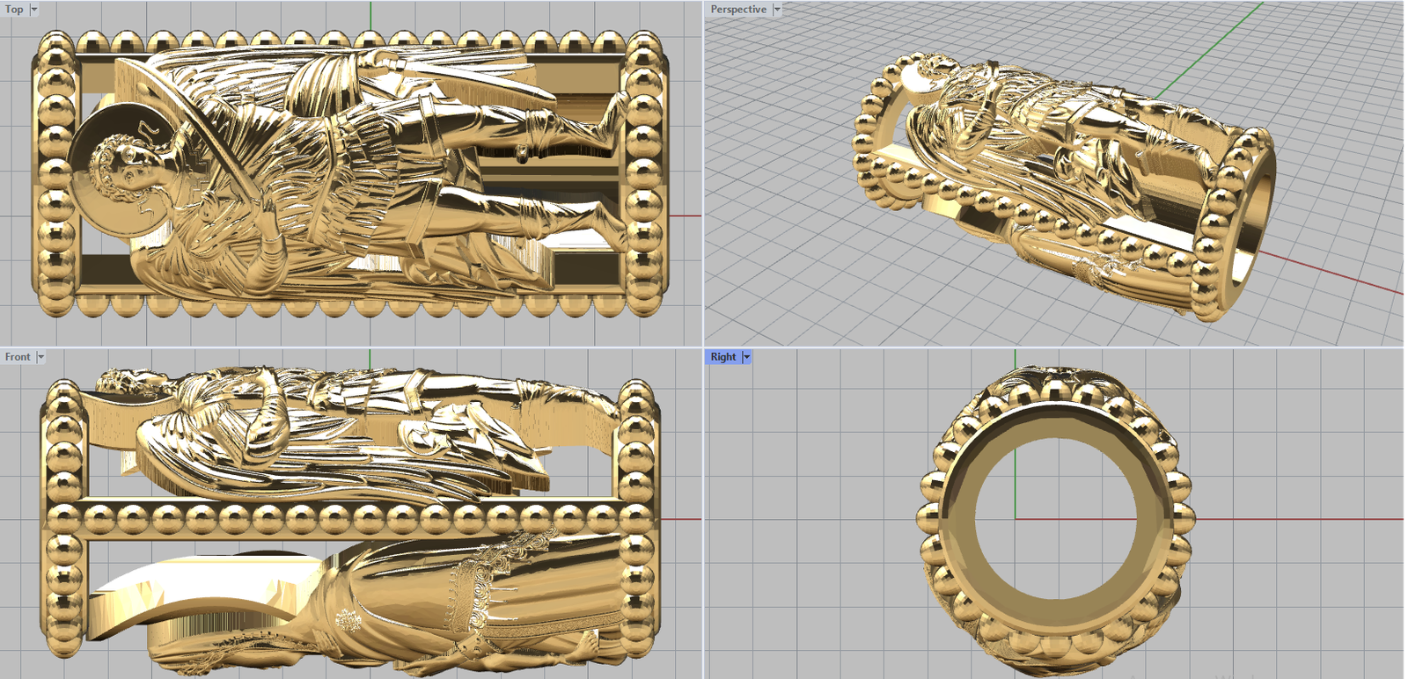Select the ring model in Perspective view
The width and height of the screenshot is (1408, 679).
1056,176
